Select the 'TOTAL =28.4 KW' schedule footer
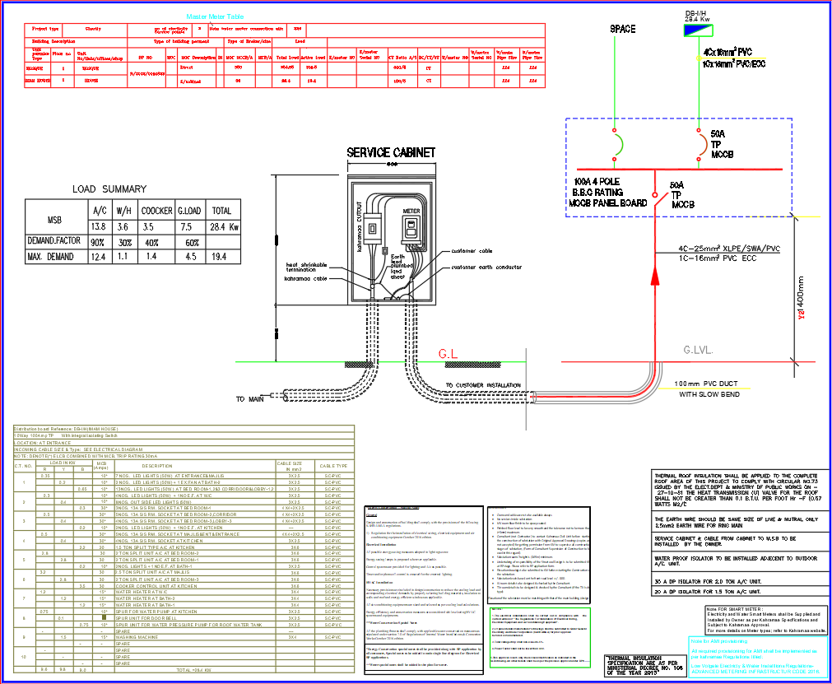Image resolution: width=832 pixels, height=684 pixels. point(193,670)
